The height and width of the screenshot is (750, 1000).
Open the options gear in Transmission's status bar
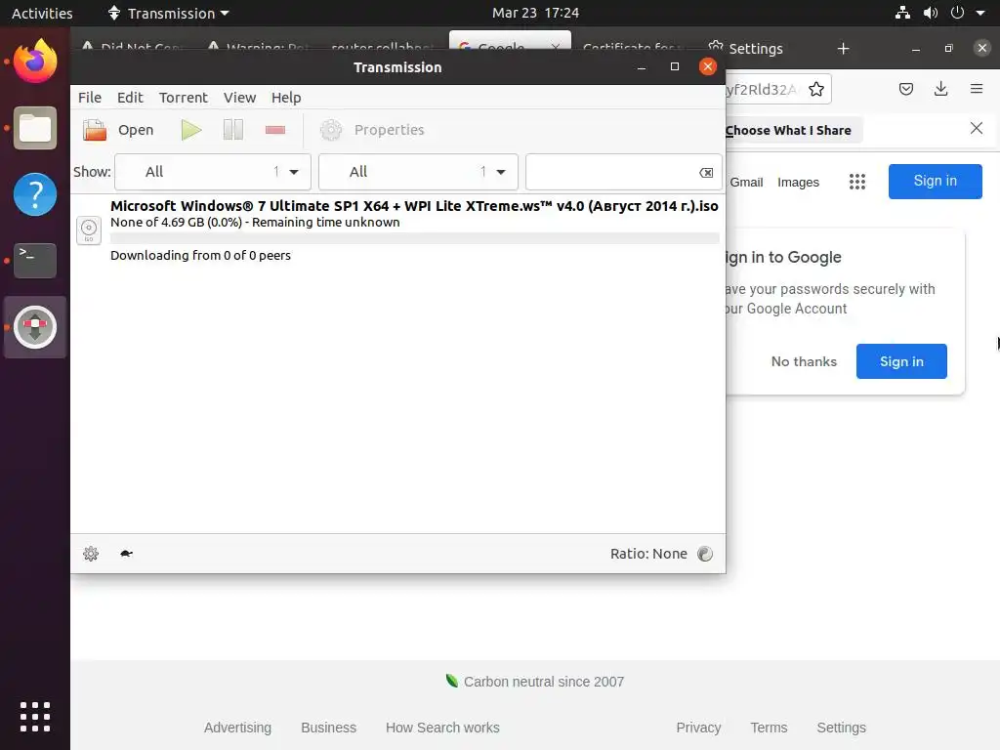(91, 554)
